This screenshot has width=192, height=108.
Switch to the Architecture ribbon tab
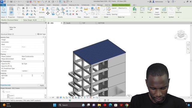pyautogui.click(x=11, y=5)
